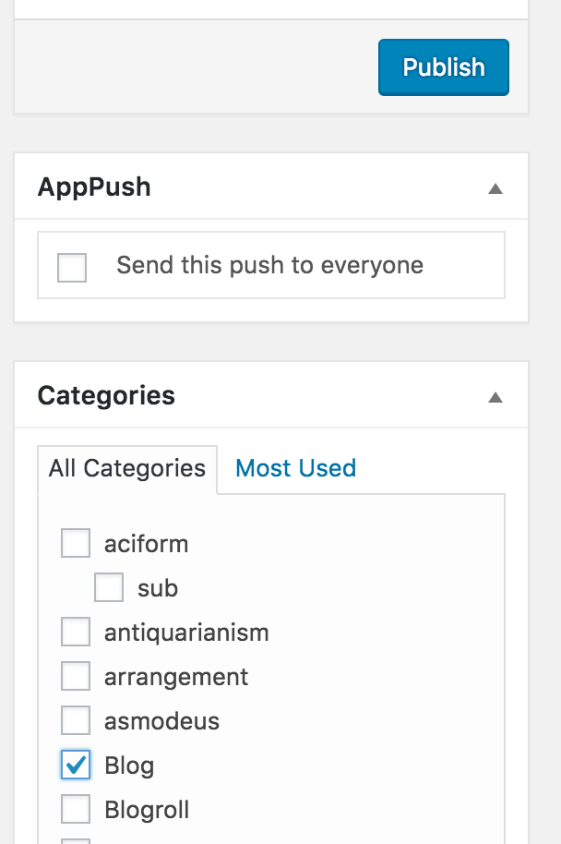561x844 pixels.
Task: Uncheck the Blog category
Action: point(75,765)
